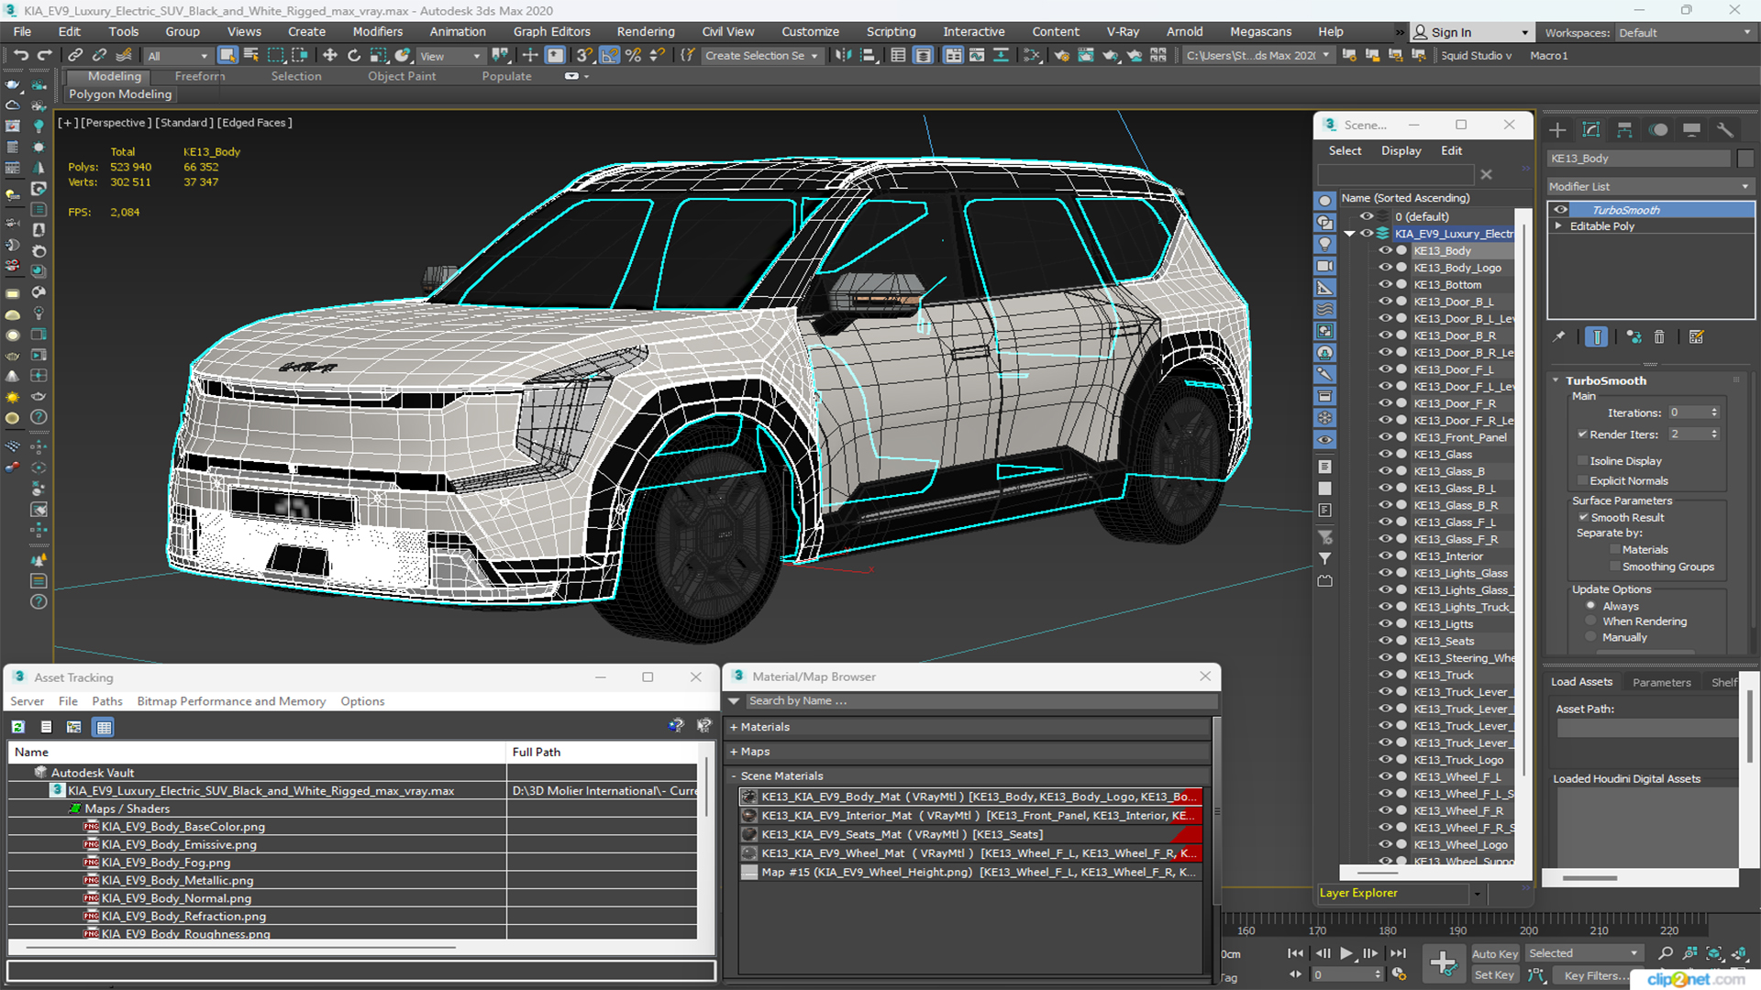Viewport: 1761px width, 990px height.
Task: Open Select by Name dialog icon
Action: [251, 56]
